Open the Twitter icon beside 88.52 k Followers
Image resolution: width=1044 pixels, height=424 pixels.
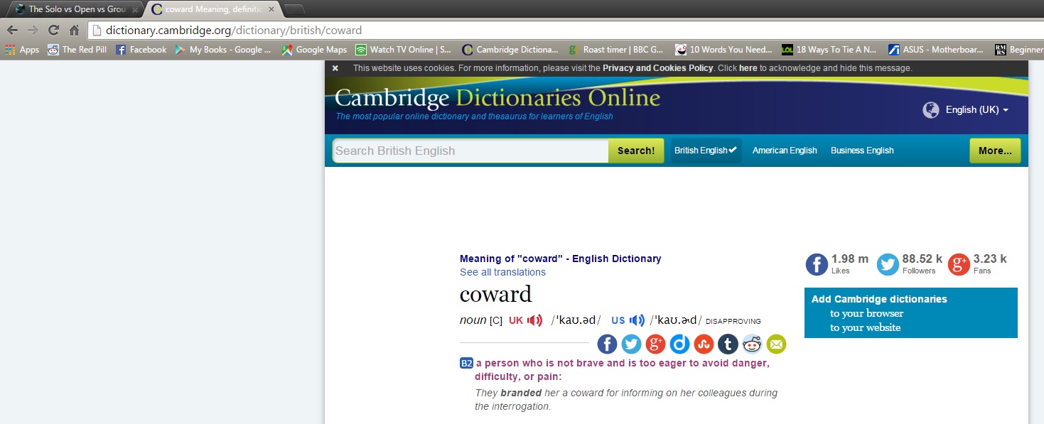(888, 264)
